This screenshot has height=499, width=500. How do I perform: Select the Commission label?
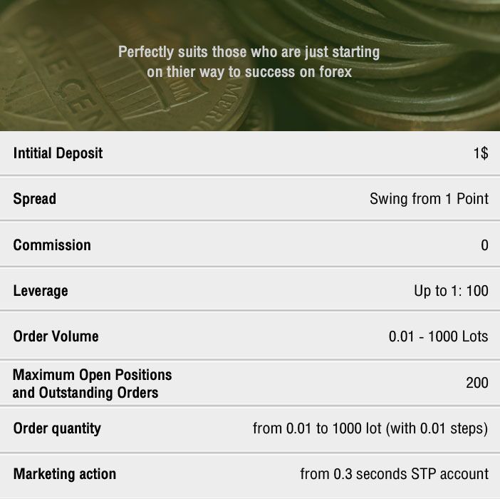(52, 245)
